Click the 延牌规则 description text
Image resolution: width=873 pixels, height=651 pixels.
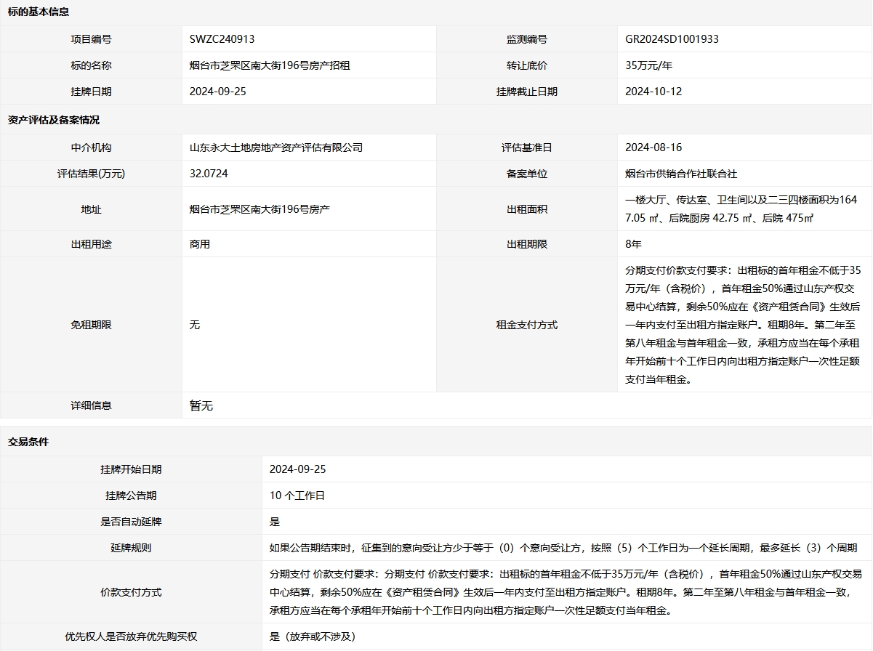point(563,548)
